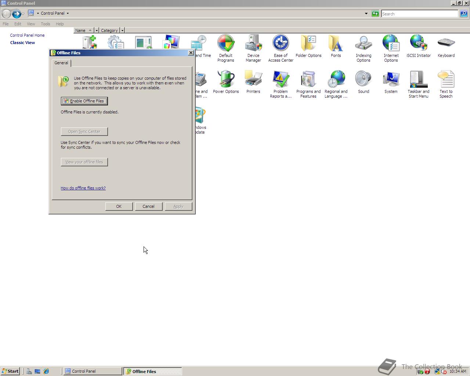Image resolution: width=470 pixels, height=376 pixels.
Task: Open Device Manager icon
Action: (x=253, y=48)
